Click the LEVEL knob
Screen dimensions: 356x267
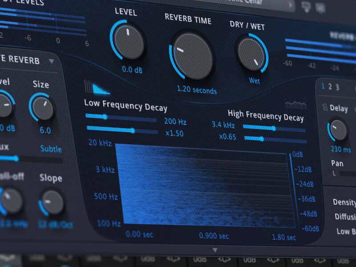pos(129,41)
